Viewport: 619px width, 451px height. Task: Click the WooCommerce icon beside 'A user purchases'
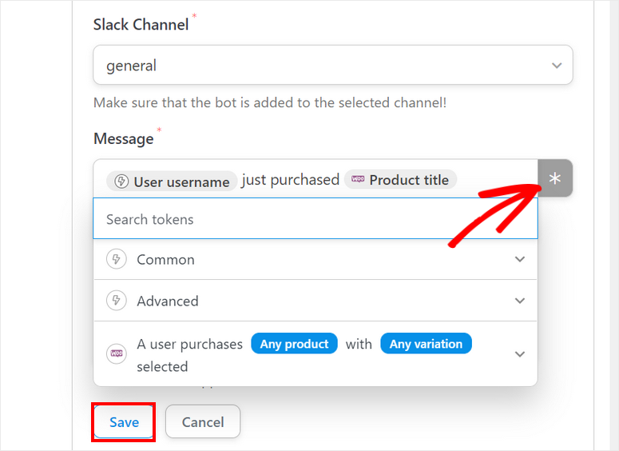point(117,353)
